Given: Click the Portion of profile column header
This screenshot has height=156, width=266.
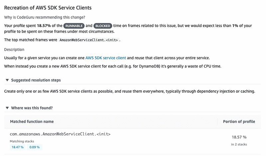Looking at the screenshot, I should point(239,122).
